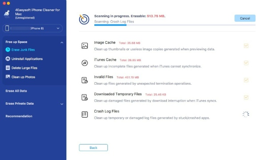This screenshot has height=160, width=267.
Task: Open Delete Large Files in sidebar
Action: 24,68
